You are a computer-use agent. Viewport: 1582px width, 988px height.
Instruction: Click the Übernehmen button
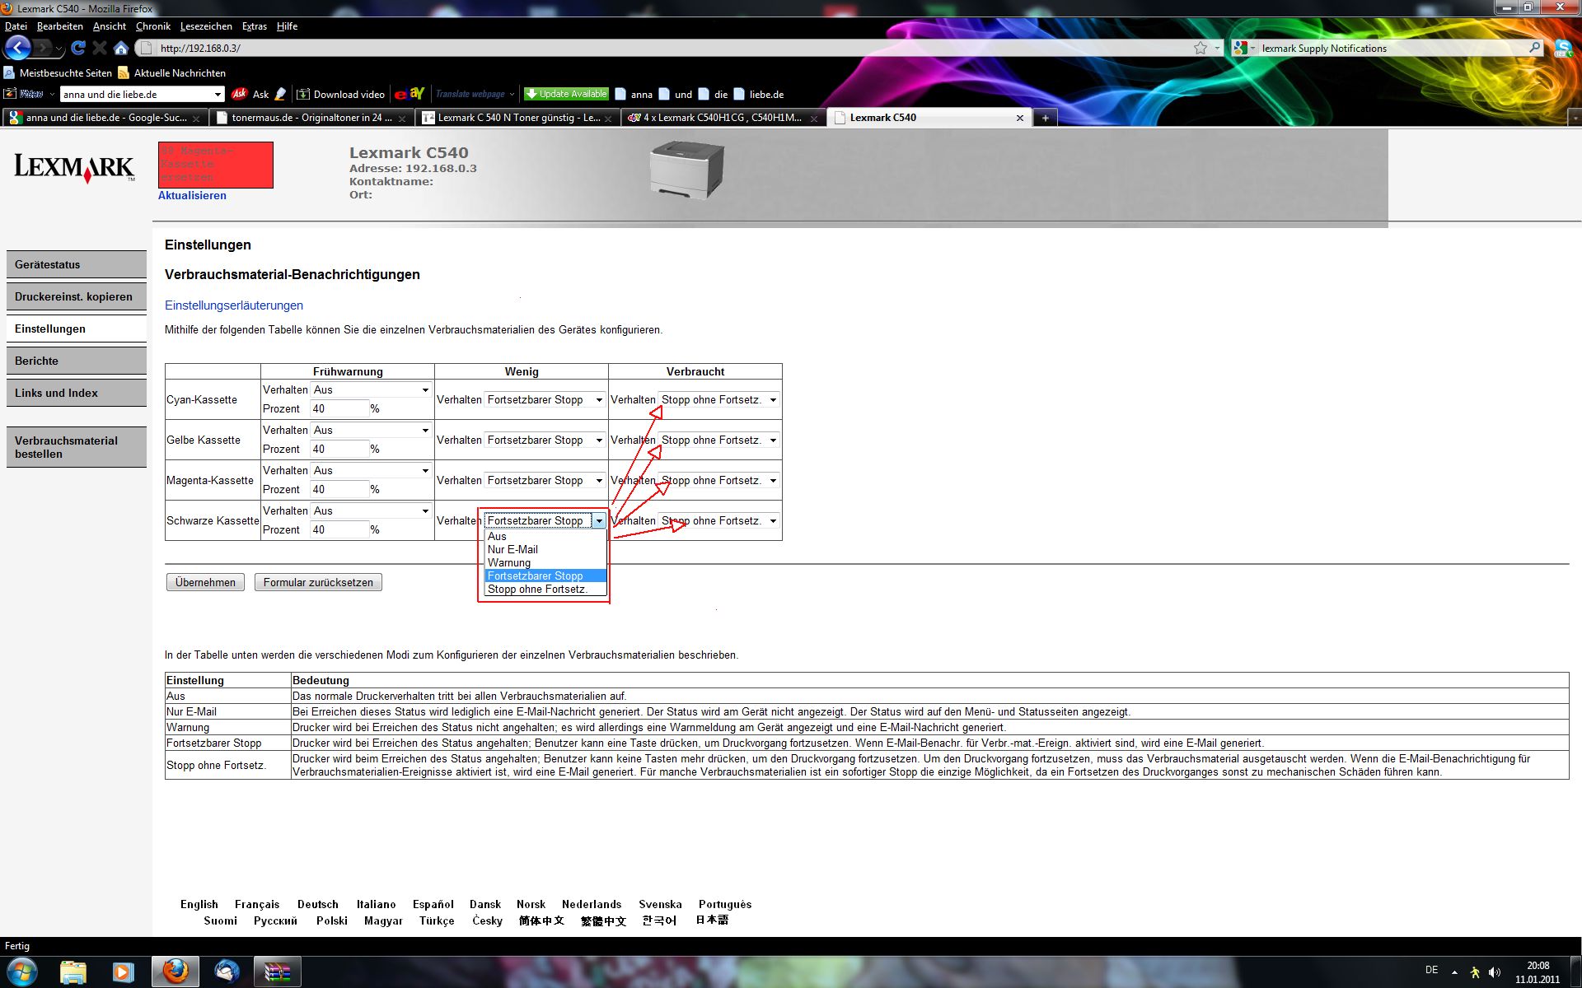point(205,582)
